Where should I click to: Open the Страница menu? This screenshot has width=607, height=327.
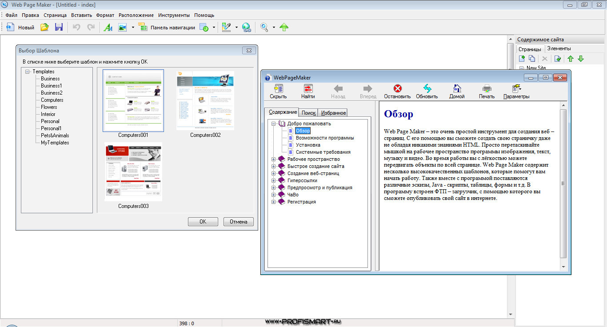(x=55, y=15)
